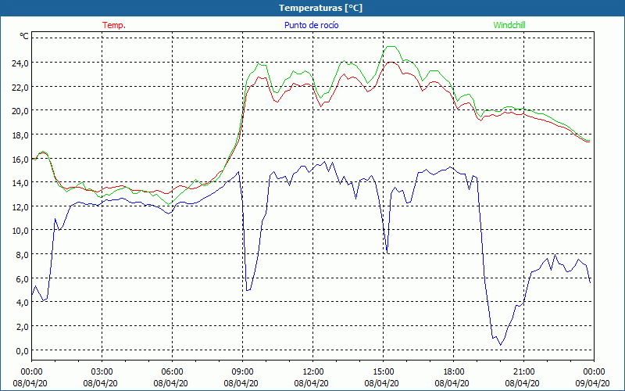
Task: Click the 4,0 y-axis value
Action: [x=22, y=303]
